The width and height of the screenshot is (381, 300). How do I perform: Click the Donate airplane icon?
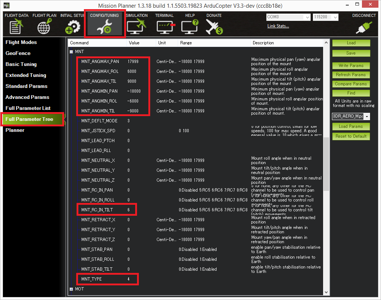tap(214, 27)
